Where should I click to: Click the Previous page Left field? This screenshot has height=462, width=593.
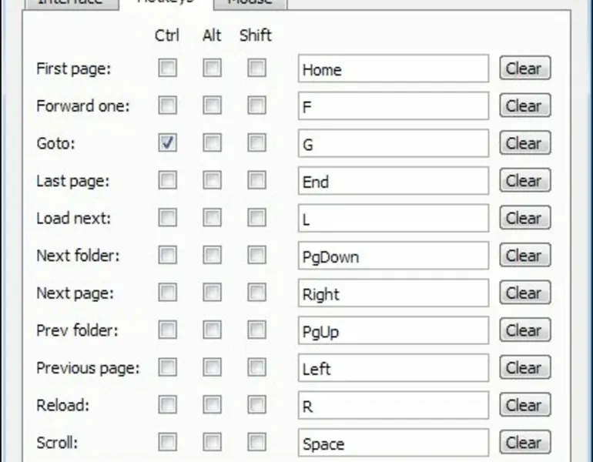393,368
